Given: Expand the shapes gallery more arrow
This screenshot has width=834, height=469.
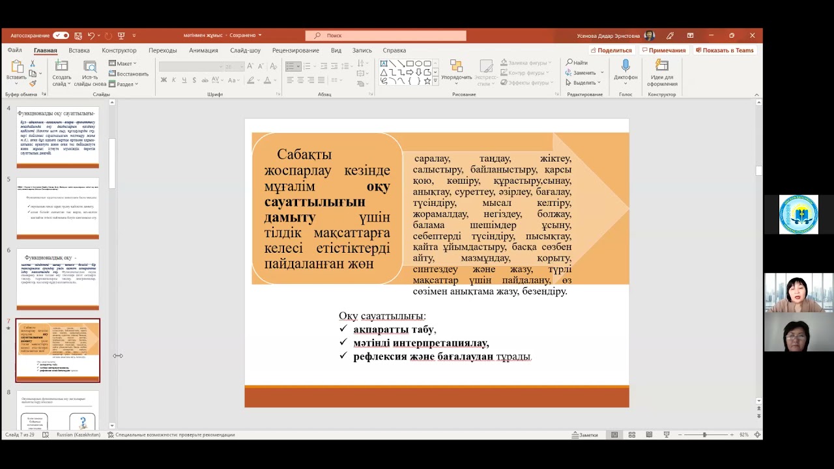Looking at the screenshot, I should 435,82.
